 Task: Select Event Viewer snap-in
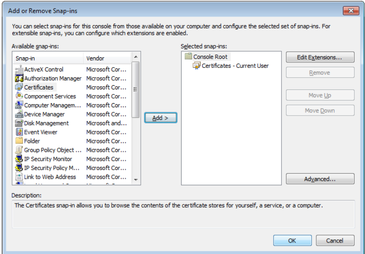[x=41, y=132]
